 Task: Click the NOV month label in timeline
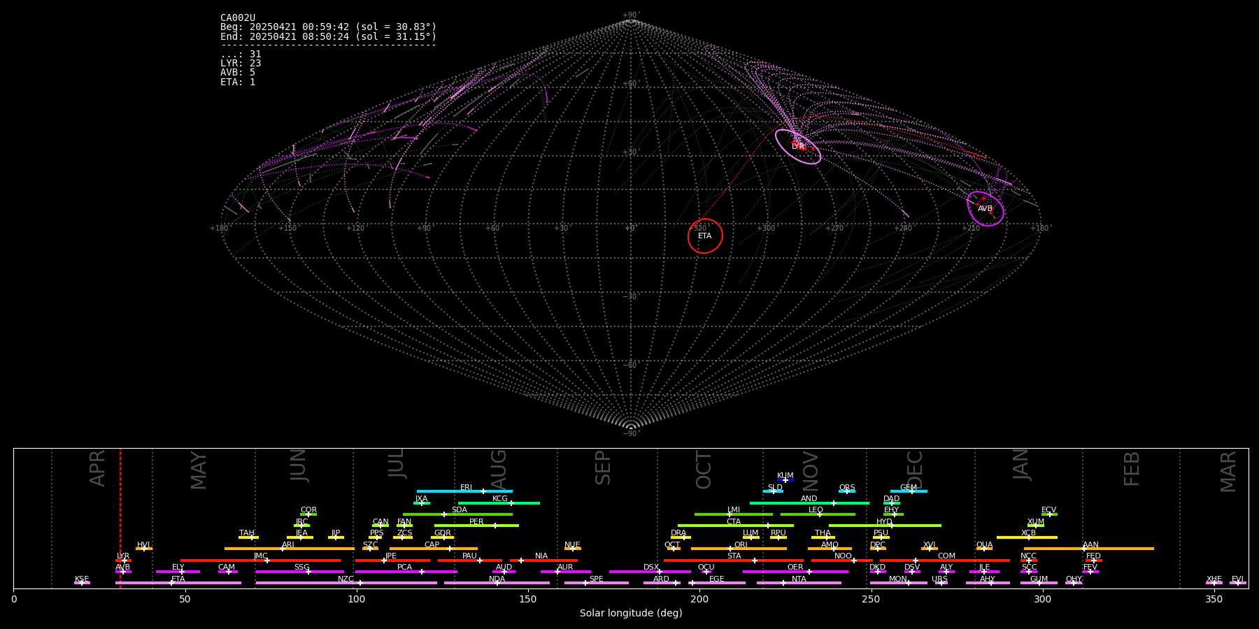pyautogui.click(x=811, y=472)
